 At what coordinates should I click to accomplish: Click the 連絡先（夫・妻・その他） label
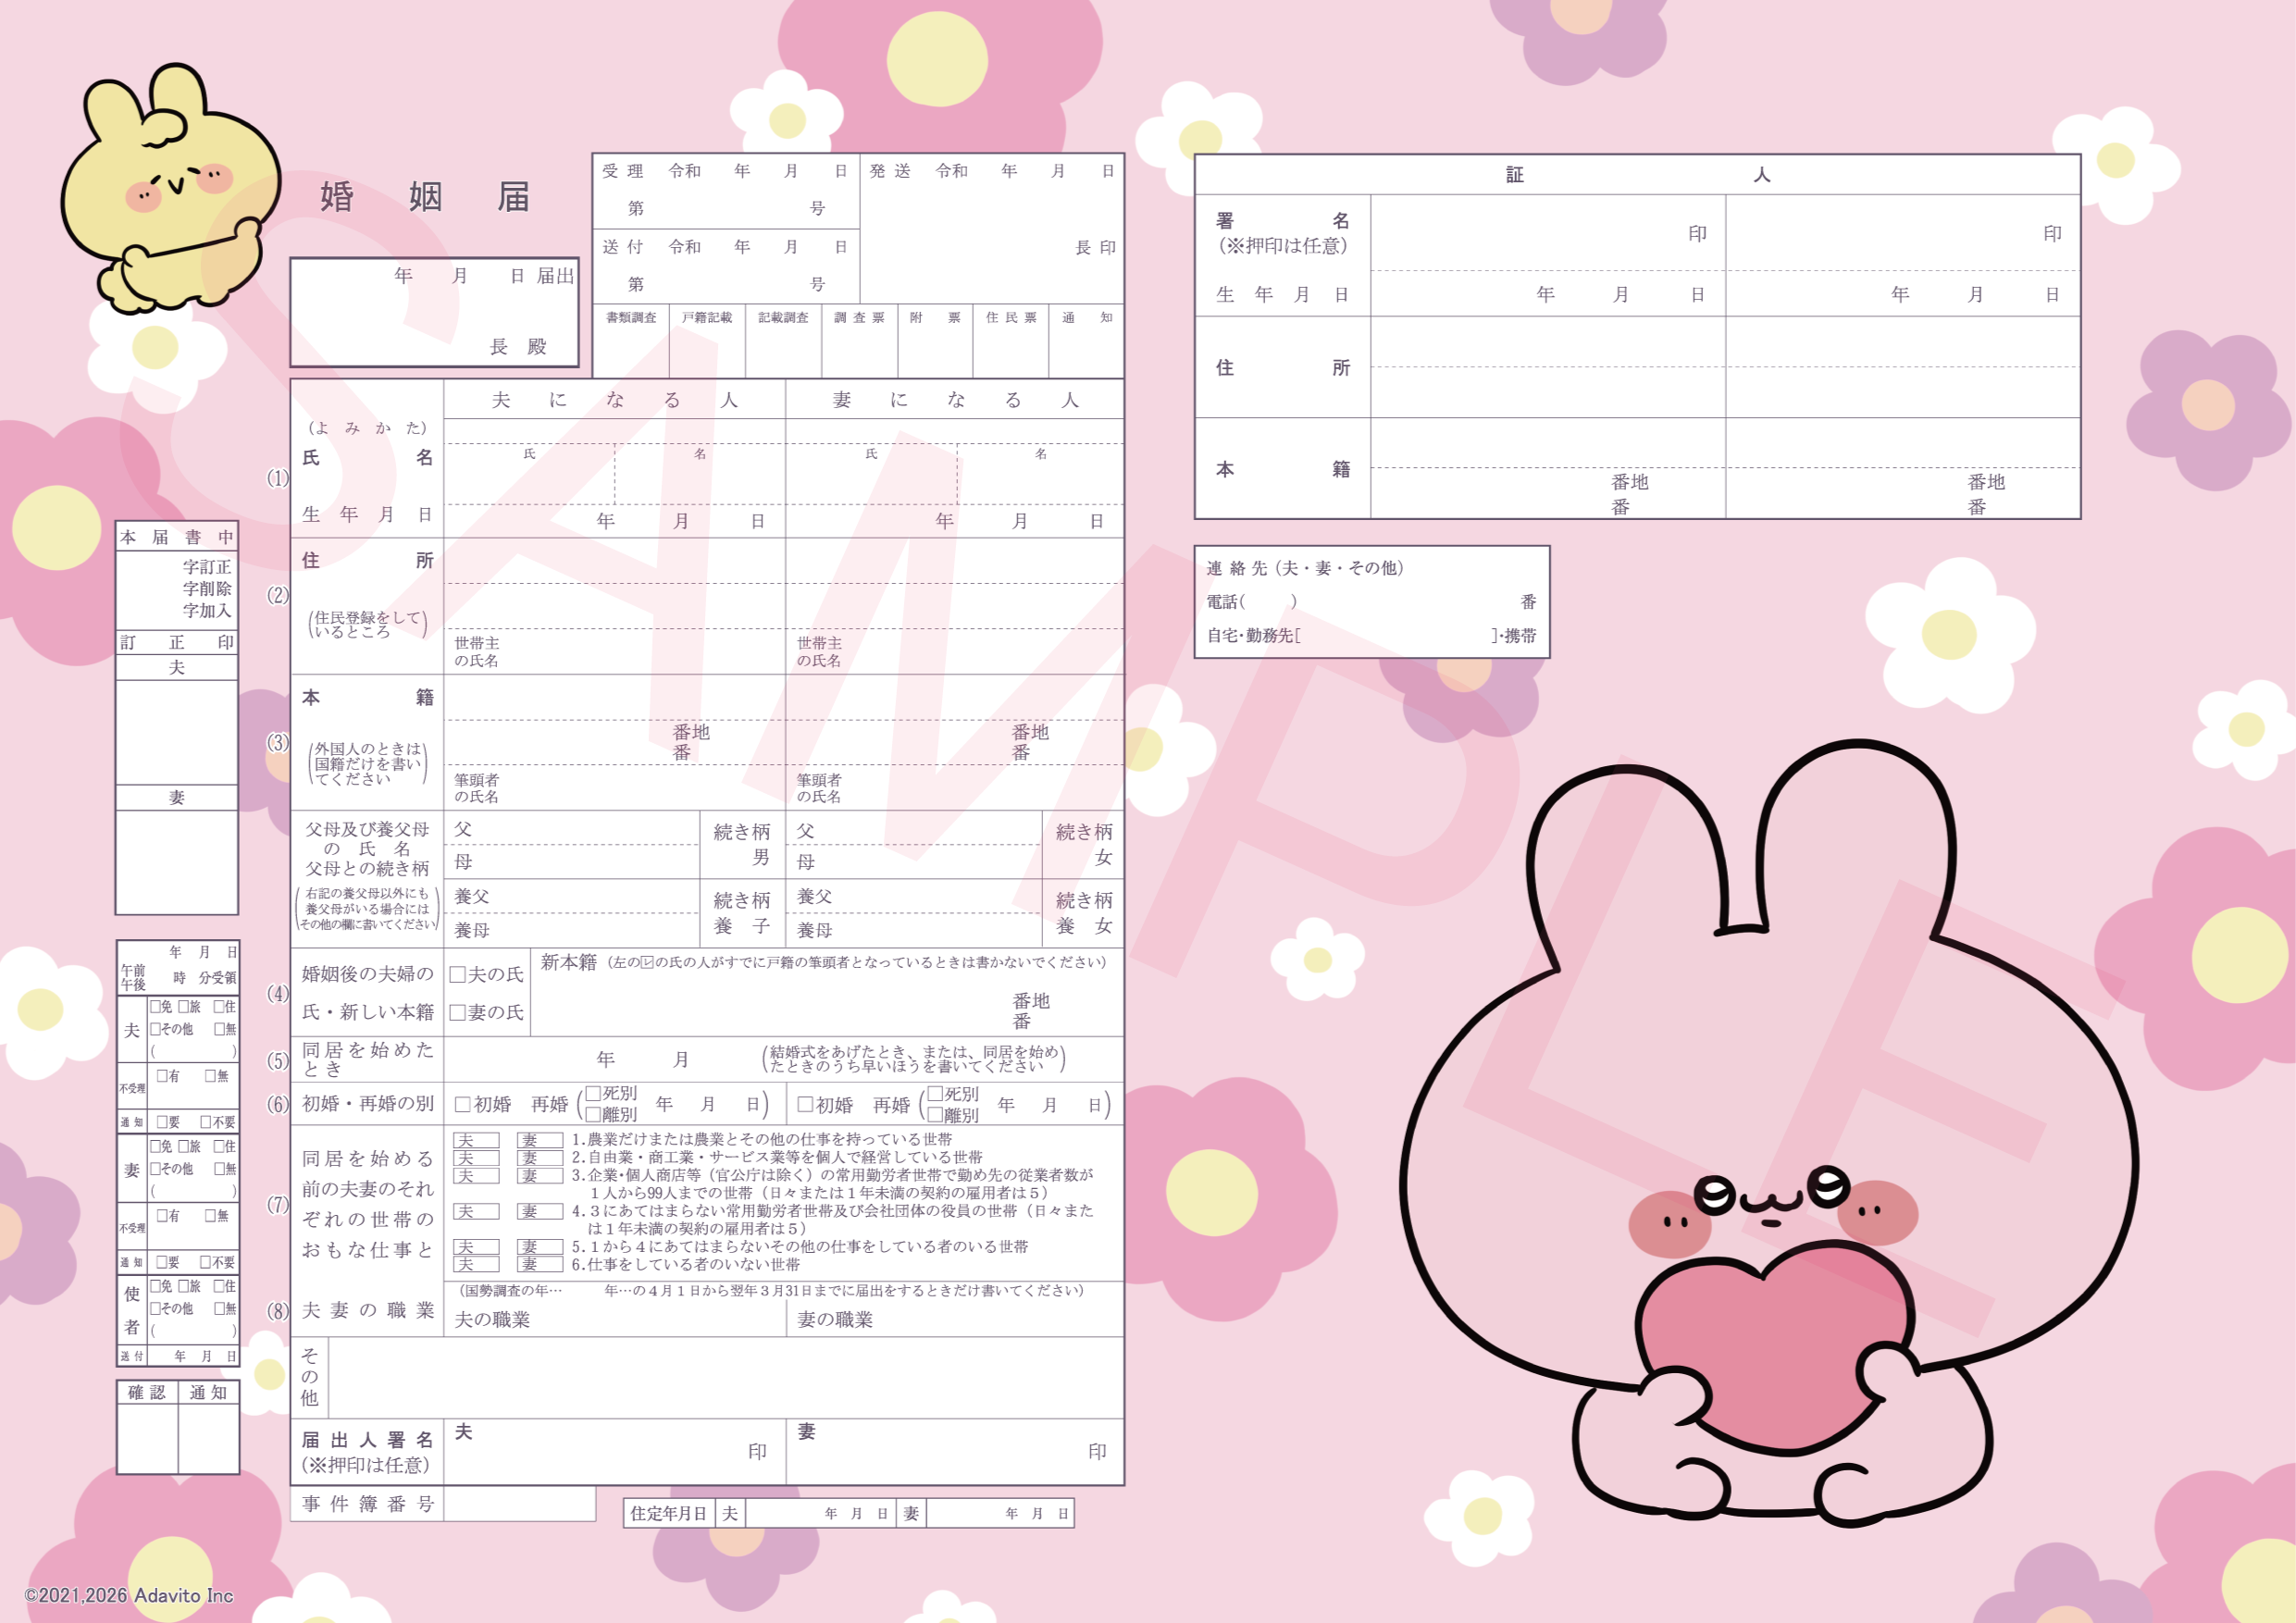coord(1305,568)
